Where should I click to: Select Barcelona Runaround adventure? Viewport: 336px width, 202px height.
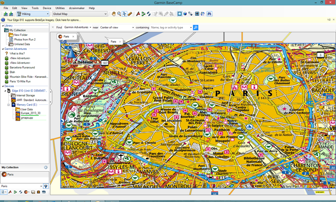click(x=22, y=67)
